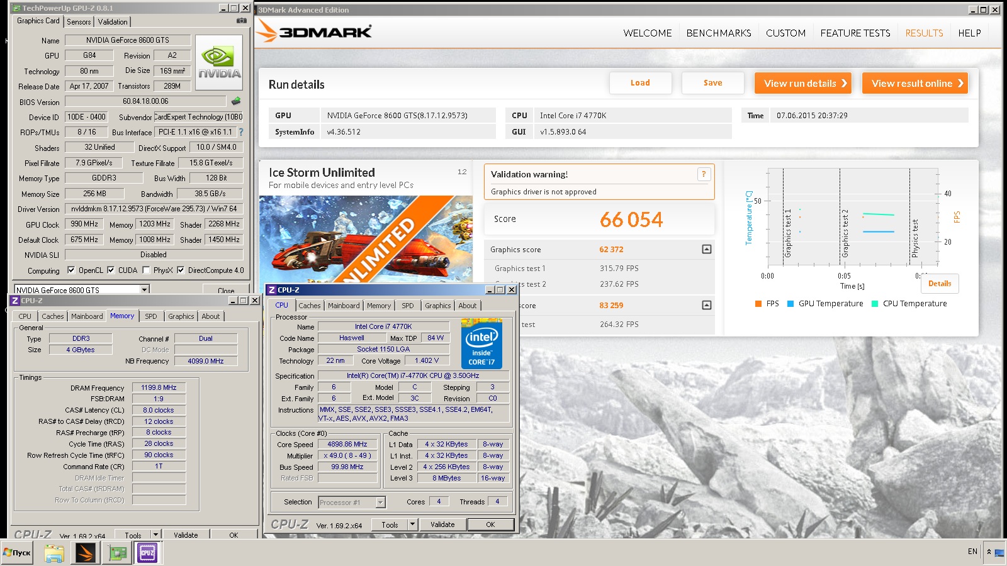Image resolution: width=1007 pixels, height=566 pixels.
Task: Open Tools dropdown arrow in CPU-Z Memory window
Action: [155, 535]
